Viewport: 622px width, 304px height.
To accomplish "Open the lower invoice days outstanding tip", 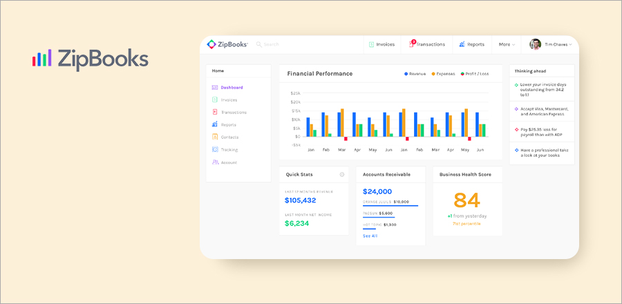I will pos(542,90).
